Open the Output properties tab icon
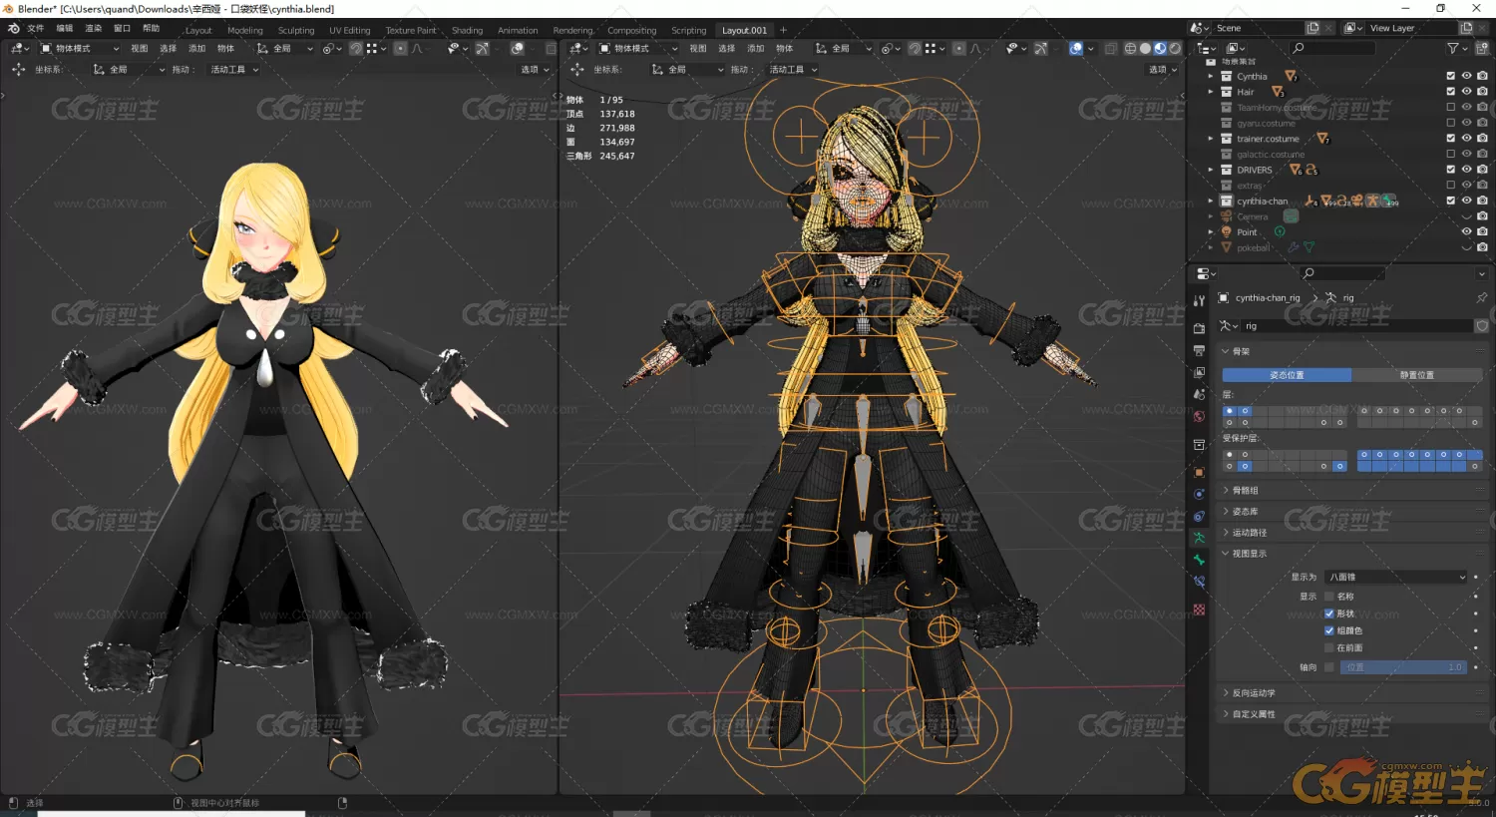 [1199, 350]
